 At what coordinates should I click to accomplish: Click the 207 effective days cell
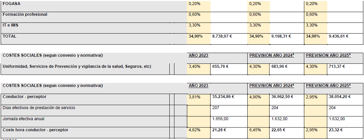(x=229, y=110)
